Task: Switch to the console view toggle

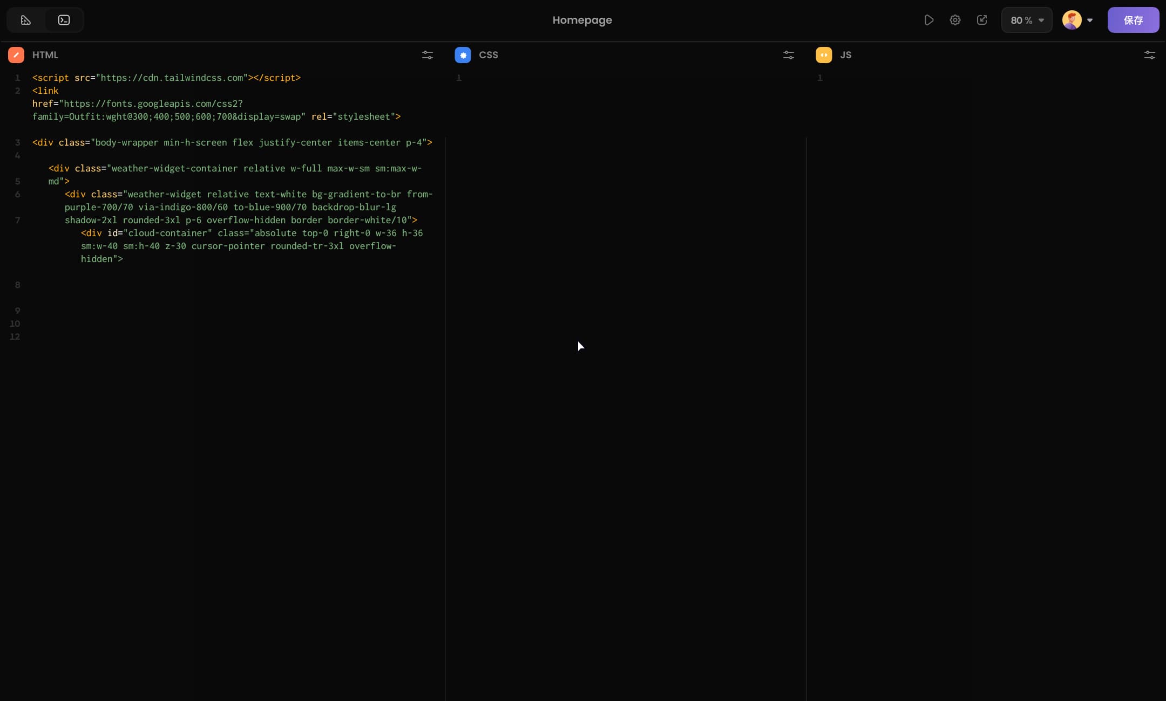Action: coord(64,20)
